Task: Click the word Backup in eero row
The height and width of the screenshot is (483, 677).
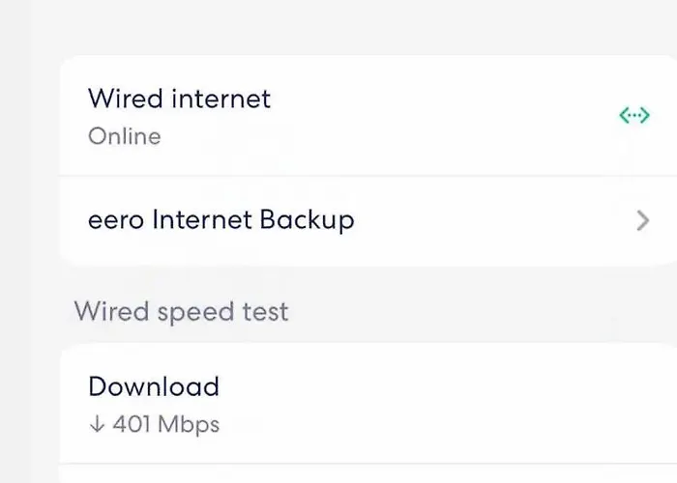Action: pyautogui.click(x=307, y=220)
